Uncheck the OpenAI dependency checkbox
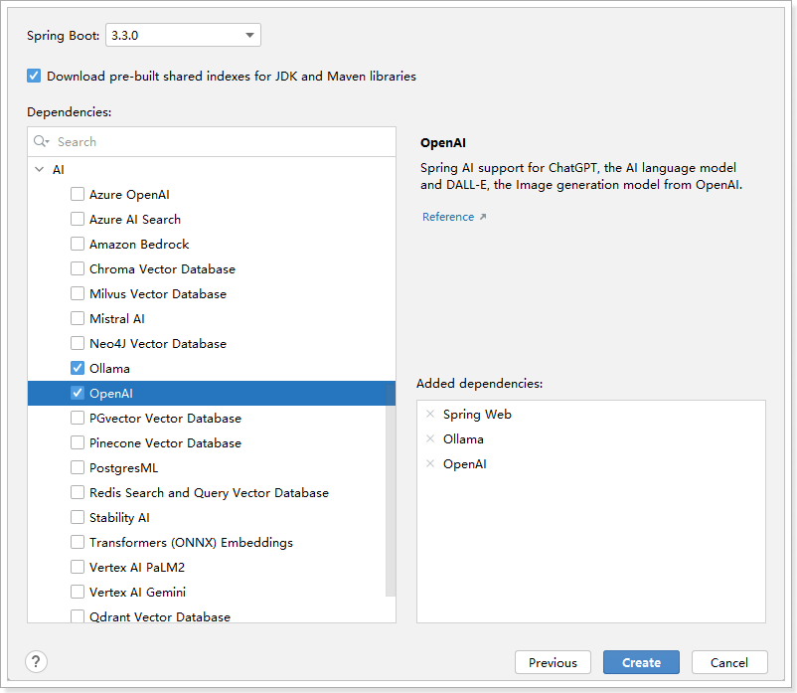797x693 pixels. pyautogui.click(x=78, y=393)
